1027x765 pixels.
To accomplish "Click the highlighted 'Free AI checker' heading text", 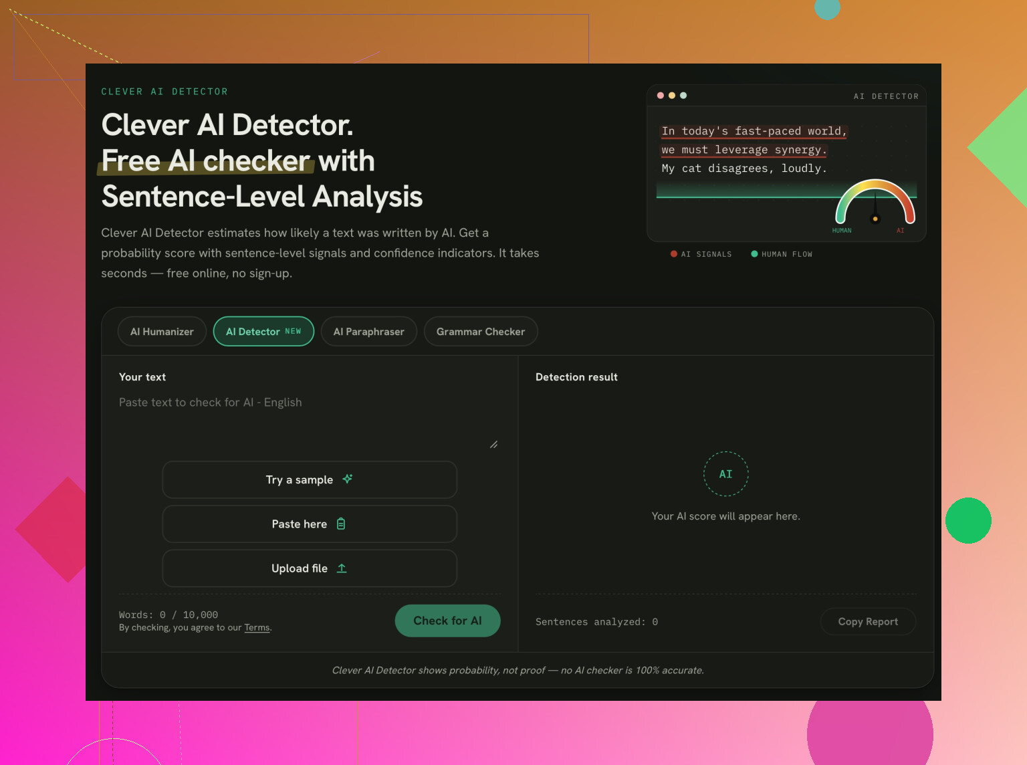I will tap(206, 161).
